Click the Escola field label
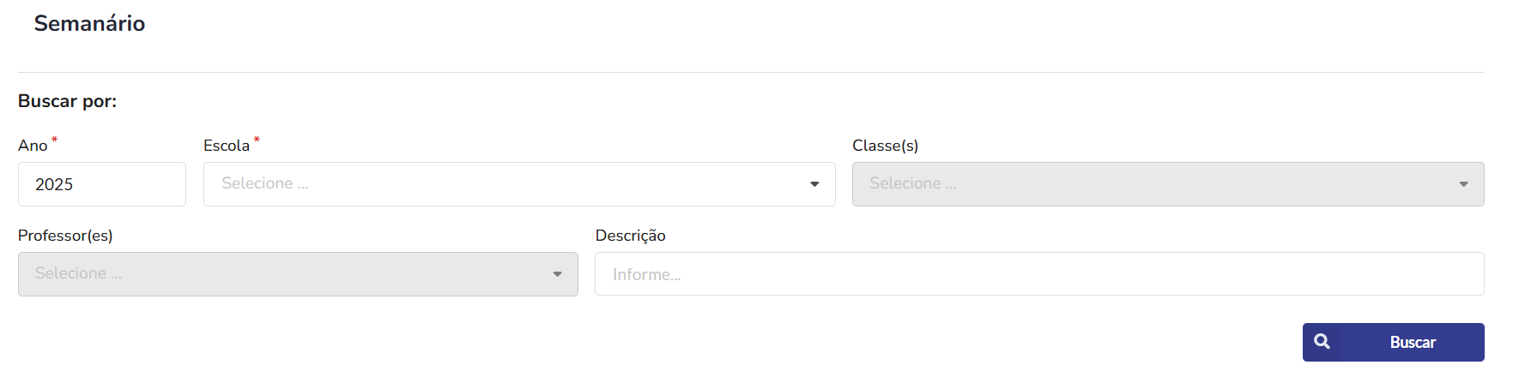The height and width of the screenshot is (377, 1513). 227,146
